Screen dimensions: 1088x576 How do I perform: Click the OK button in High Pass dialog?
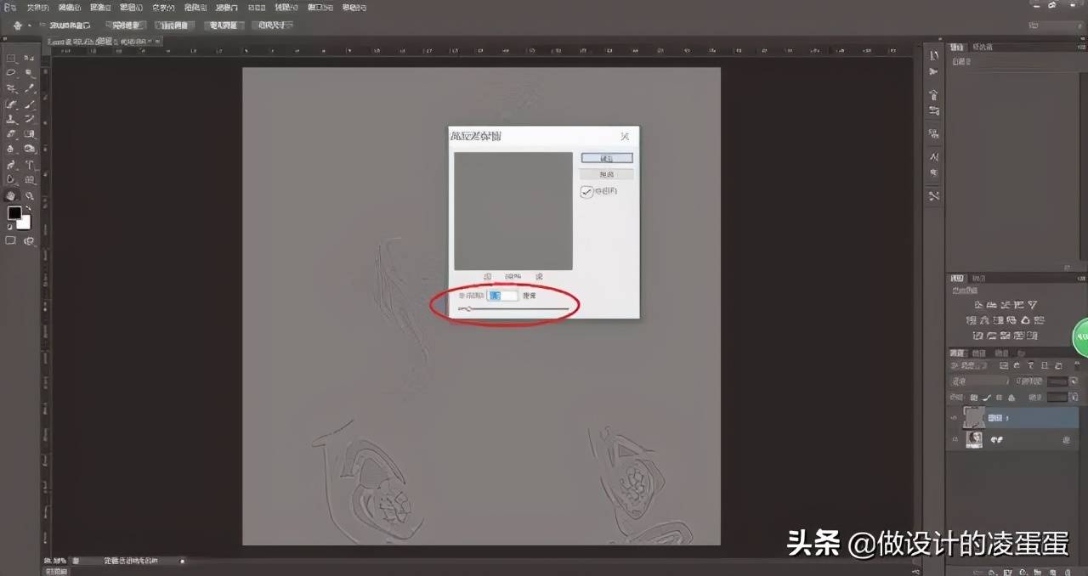tap(607, 158)
